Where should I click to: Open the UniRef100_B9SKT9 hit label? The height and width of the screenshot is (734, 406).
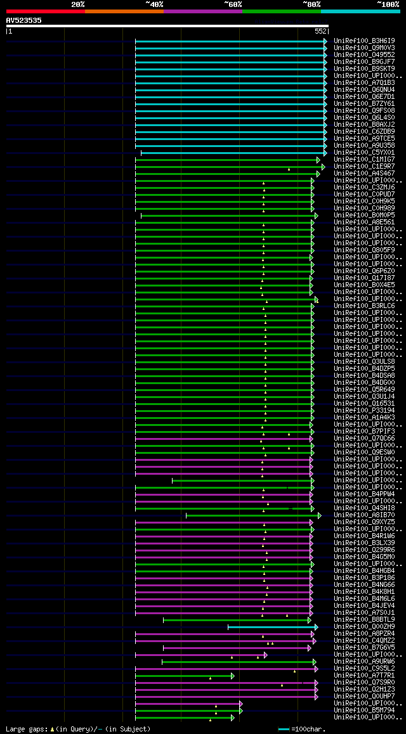tap(364, 69)
